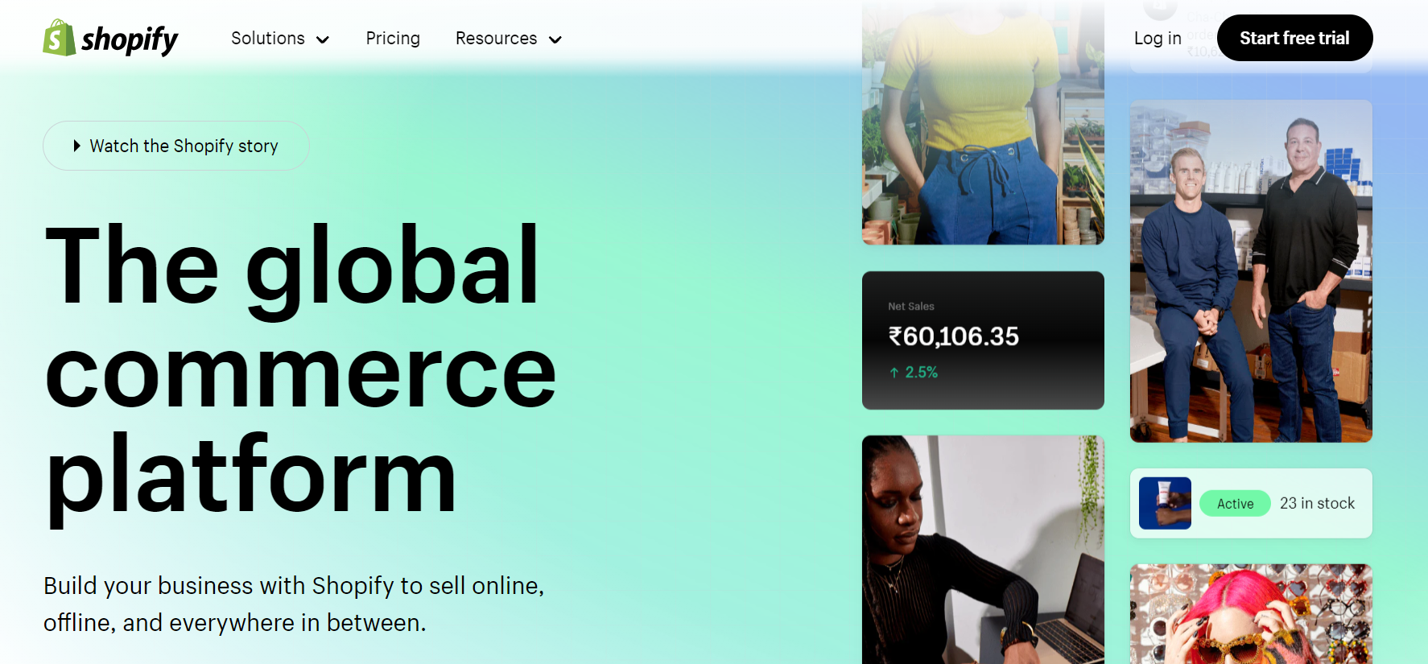Image resolution: width=1428 pixels, height=664 pixels.
Task: Click the Log in link
Action: pos(1158,38)
